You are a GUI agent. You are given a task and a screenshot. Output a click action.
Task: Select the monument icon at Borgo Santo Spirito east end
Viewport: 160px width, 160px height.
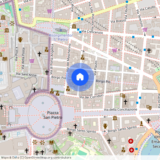point(141,123)
